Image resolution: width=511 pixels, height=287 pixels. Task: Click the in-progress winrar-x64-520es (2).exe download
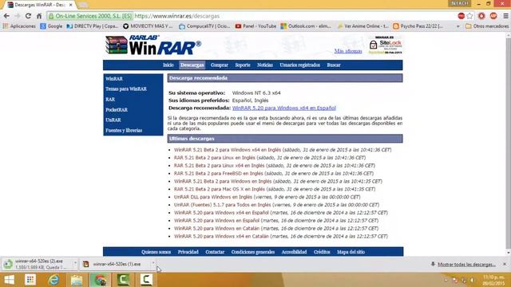38,264
